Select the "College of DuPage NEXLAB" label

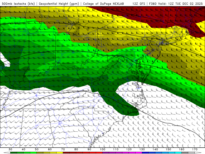pos(104,4)
